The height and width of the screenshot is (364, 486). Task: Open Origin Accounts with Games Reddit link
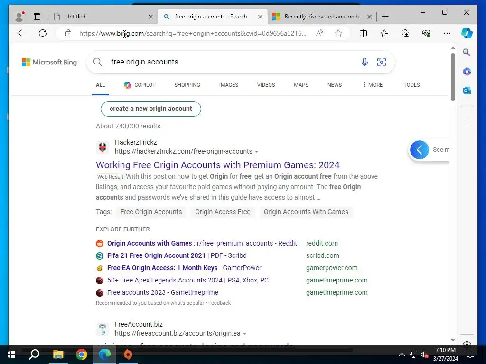(202, 243)
